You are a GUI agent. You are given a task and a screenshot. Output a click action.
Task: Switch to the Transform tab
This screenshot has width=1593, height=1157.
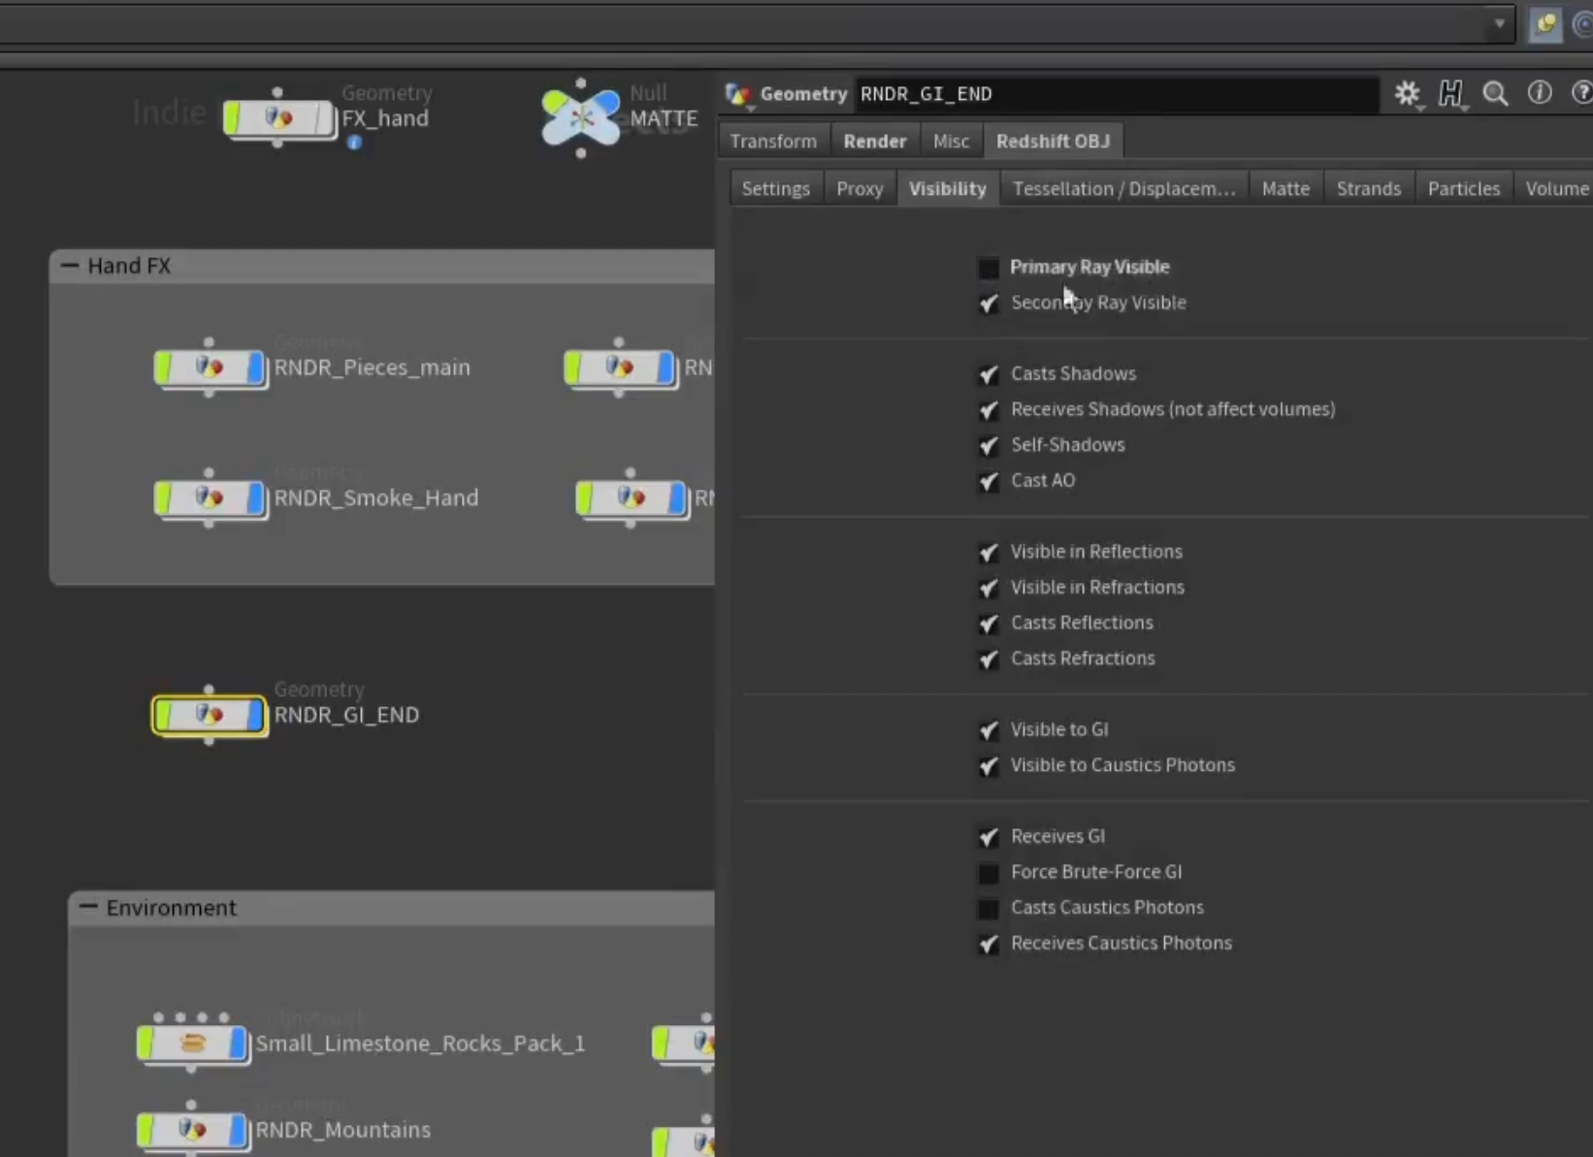point(773,141)
